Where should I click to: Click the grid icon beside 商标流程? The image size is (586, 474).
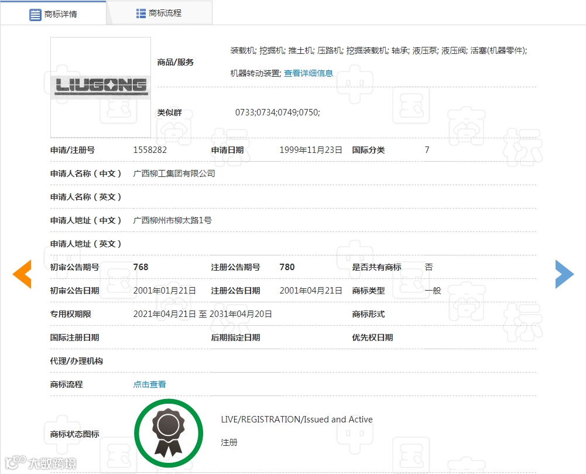pos(141,13)
